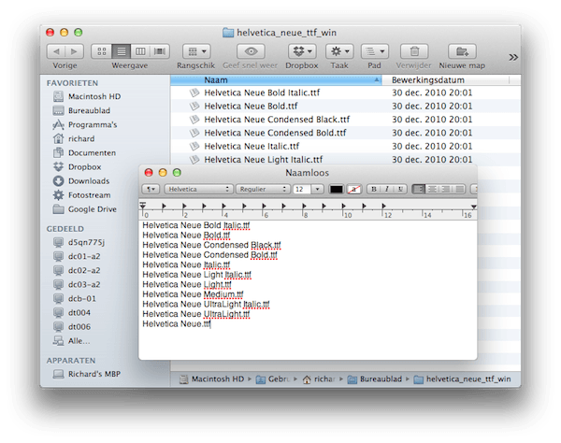This screenshot has width=561, height=443.
Task: Open the text background color swatch
Action: [x=353, y=189]
